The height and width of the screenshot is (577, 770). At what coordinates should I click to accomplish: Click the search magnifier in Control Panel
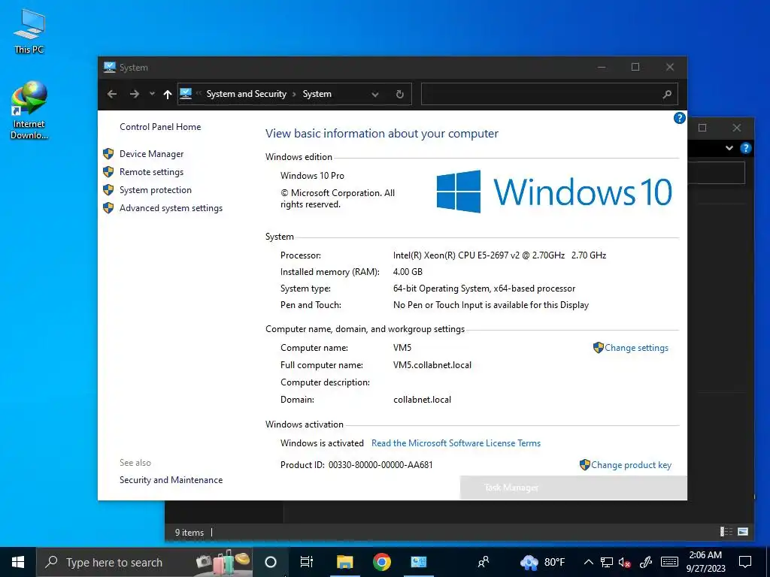tap(667, 94)
